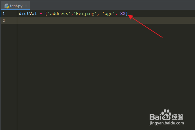Click the orange comma after 'Beijing'
This screenshot has height=130, width=195.
point(98,15)
